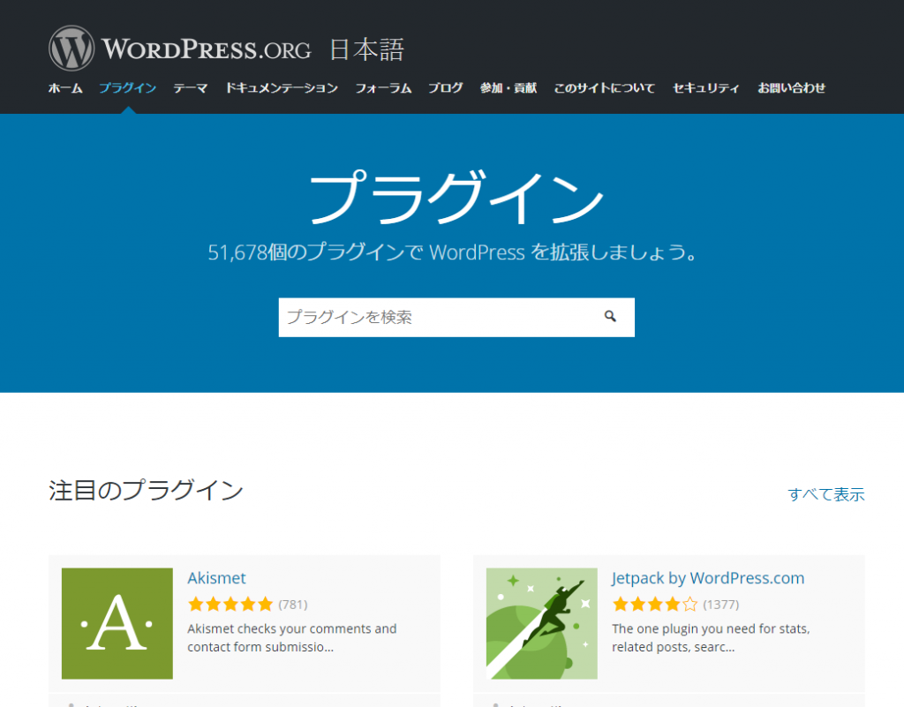Click the WordPress.org wordmark text

tap(207, 49)
